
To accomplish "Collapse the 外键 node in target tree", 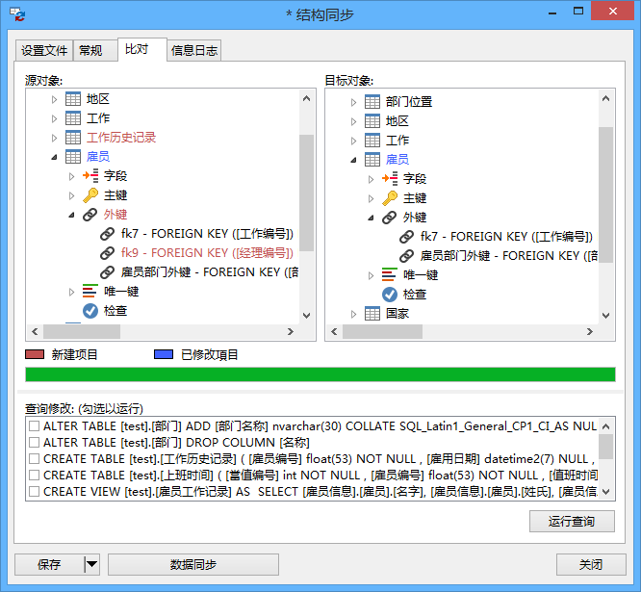I will [x=371, y=218].
